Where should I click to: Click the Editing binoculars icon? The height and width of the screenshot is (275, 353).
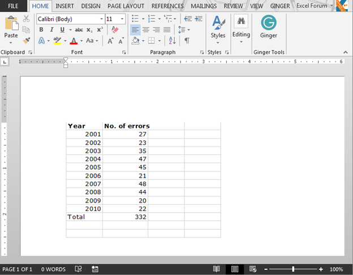click(241, 21)
